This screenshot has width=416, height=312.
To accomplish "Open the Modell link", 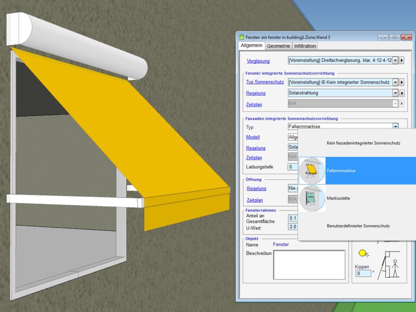I will click(x=253, y=137).
